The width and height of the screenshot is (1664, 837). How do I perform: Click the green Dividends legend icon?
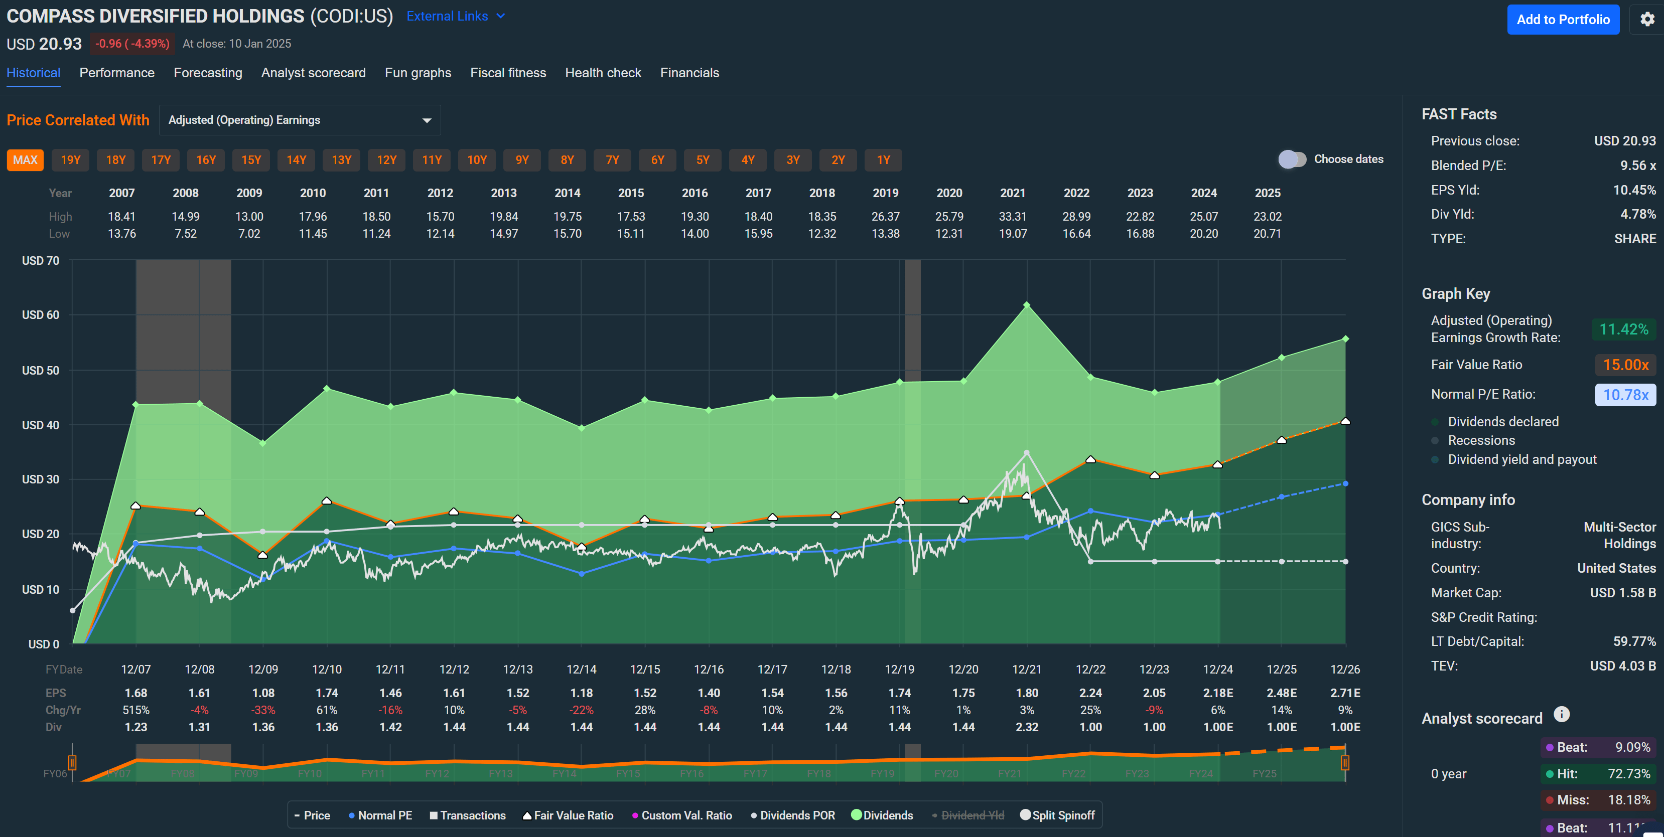[856, 815]
